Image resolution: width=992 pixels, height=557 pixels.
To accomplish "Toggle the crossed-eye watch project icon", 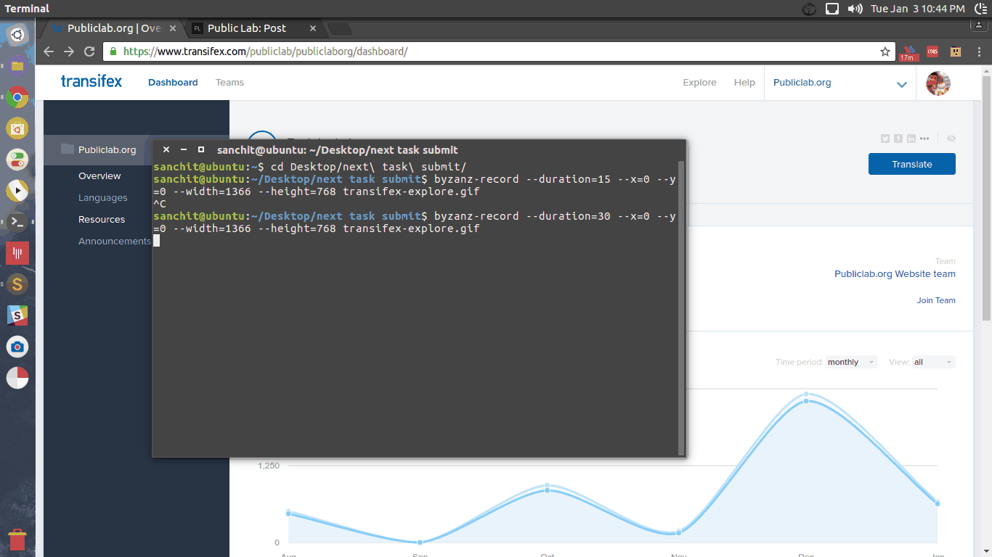I will coord(951,139).
